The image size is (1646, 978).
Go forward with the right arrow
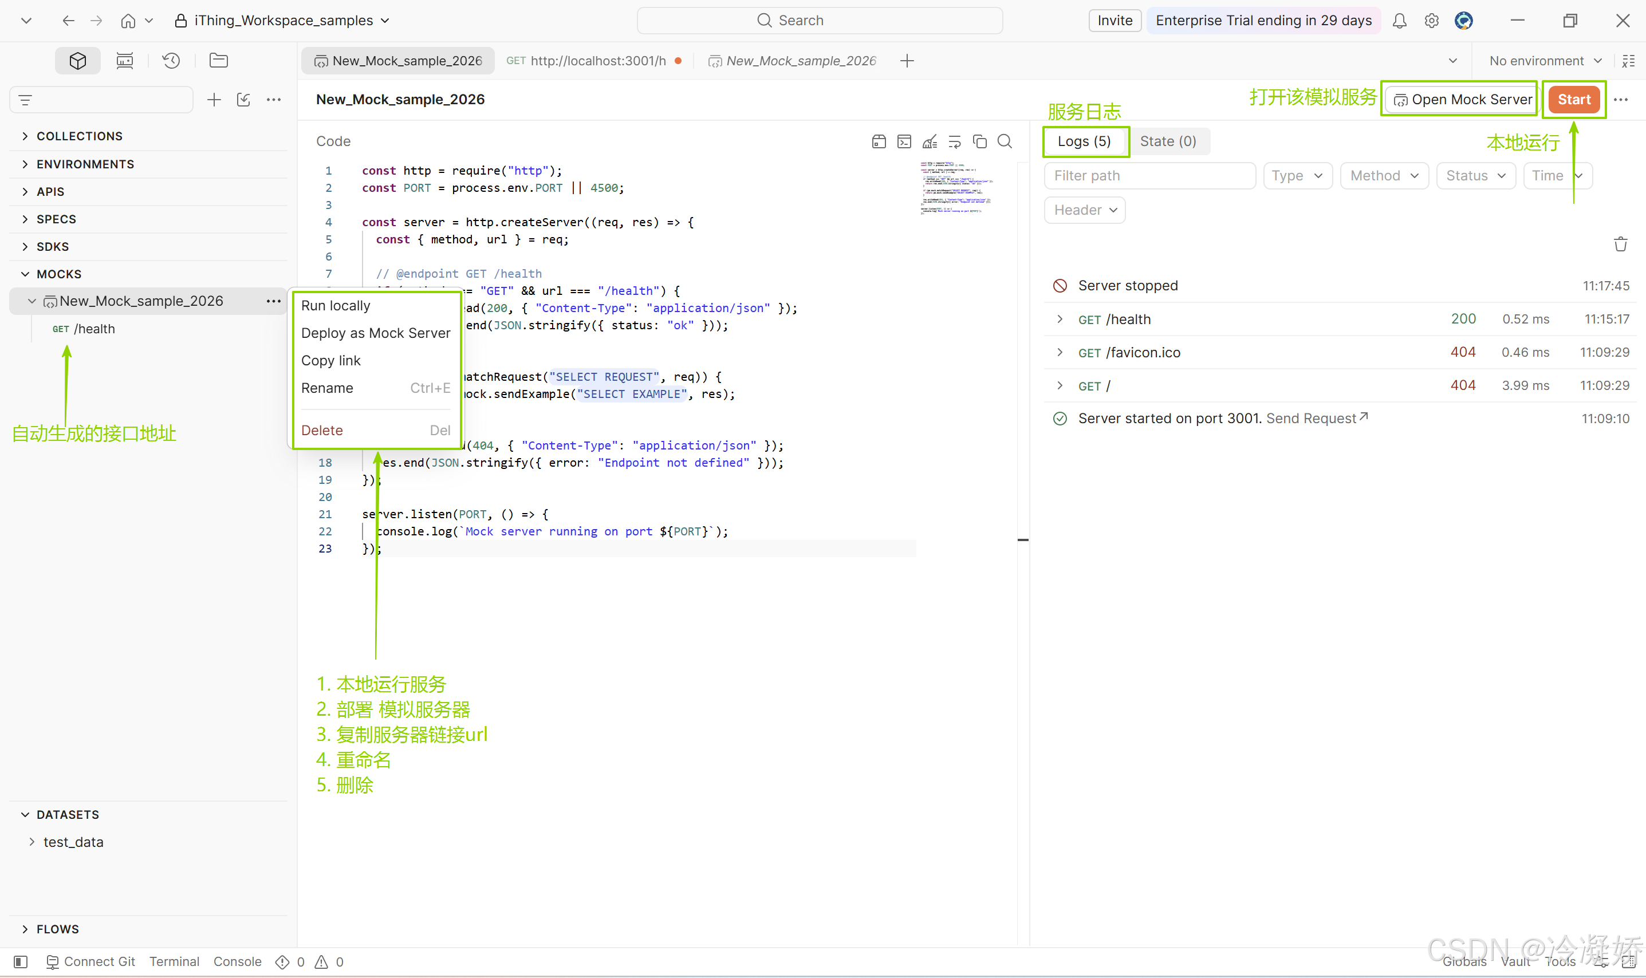coord(96,21)
